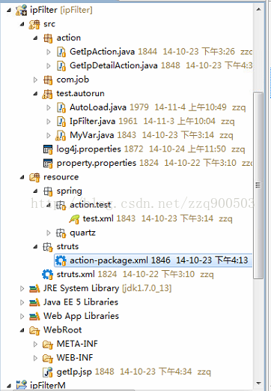Expand the META-INF folder node

click(x=35, y=344)
